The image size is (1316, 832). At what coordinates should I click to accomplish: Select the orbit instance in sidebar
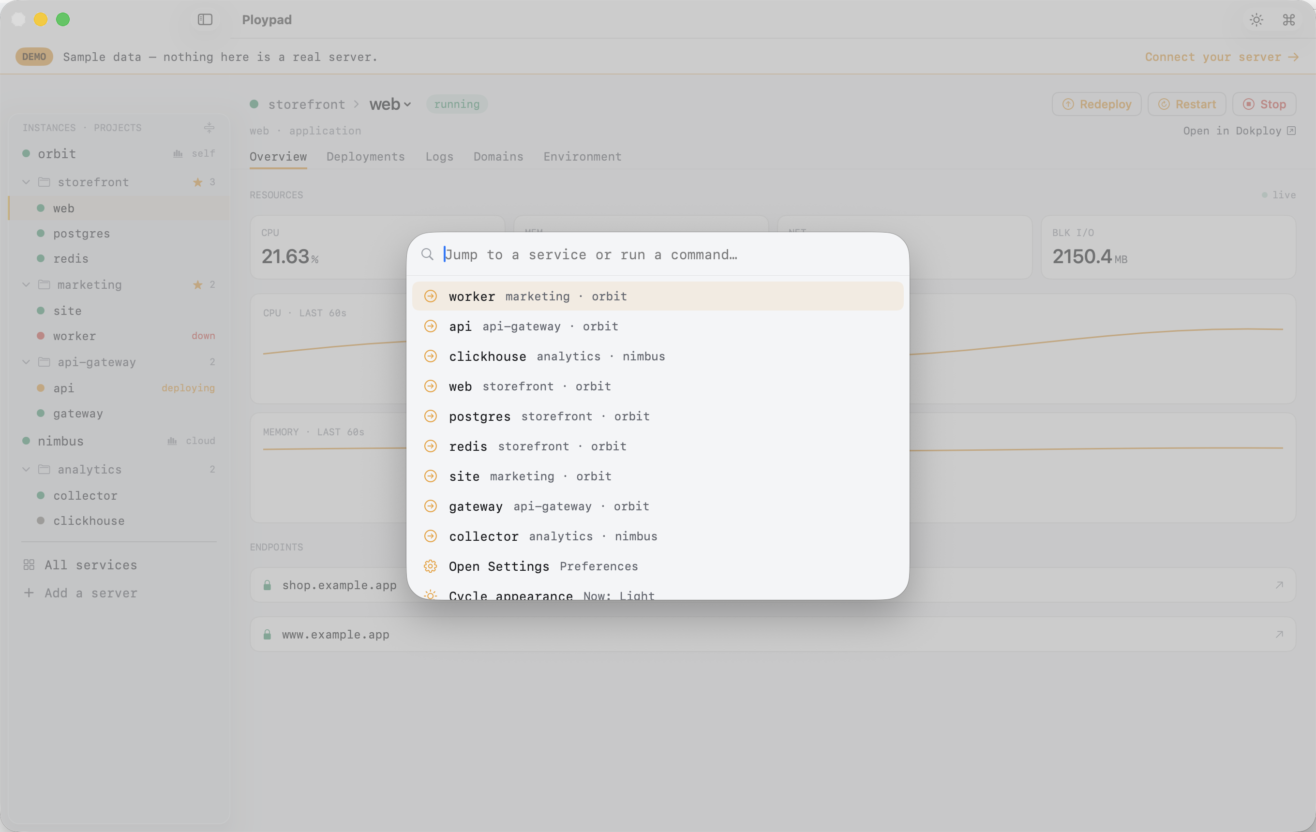(119, 154)
